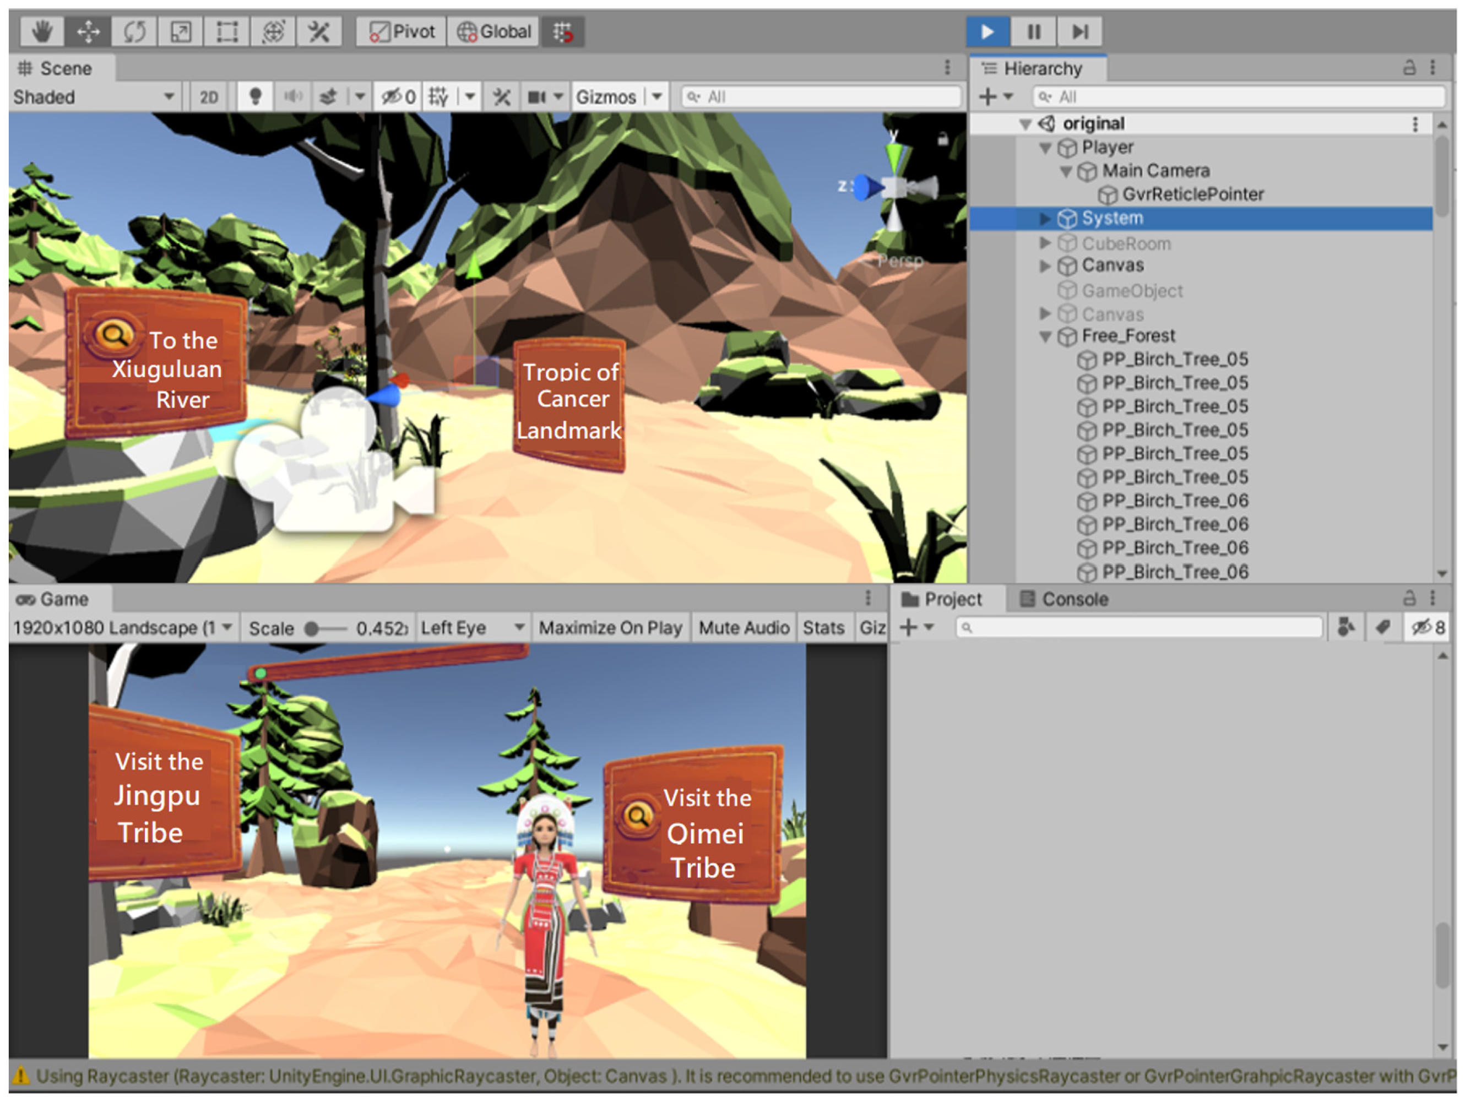This screenshot has width=1465, height=1102.
Task: Select the Rect transform tool
Action: [x=226, y=31]
